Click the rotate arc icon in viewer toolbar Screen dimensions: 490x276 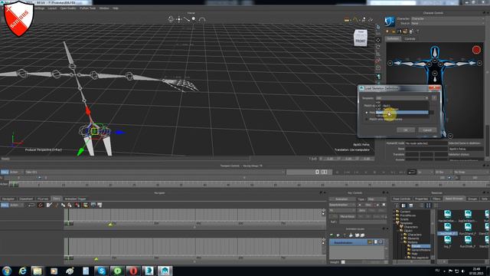[202, 19]
